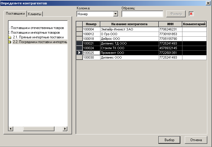Image resolution: width=212 pixels, height=147 pixels.
Task: Click the tree horizontal scrollbar thumb
Action: tap(39, 129)
